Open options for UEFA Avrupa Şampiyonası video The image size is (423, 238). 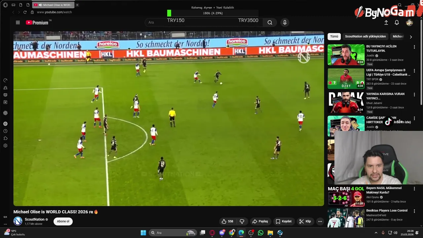tap(414, 71)
